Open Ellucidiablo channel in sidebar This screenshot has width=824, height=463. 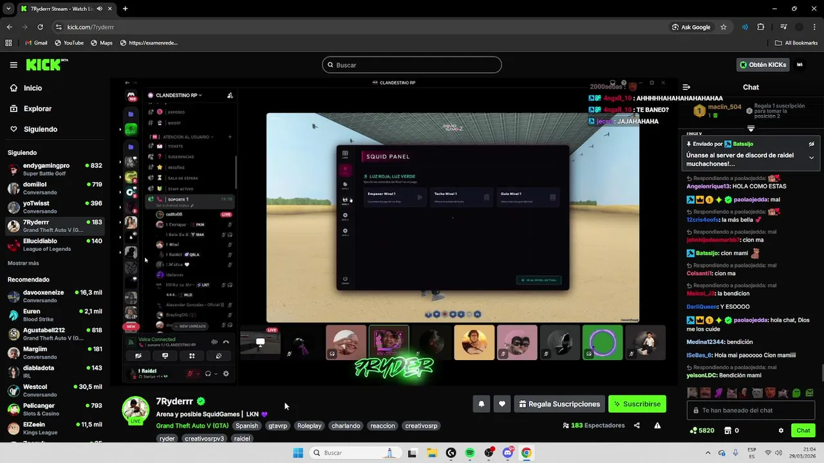[x=55, y=244]
